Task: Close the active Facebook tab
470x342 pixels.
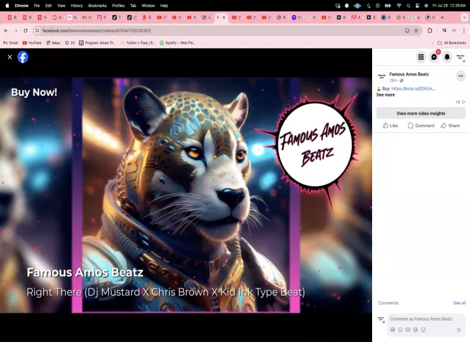Action: click(224, 18)
